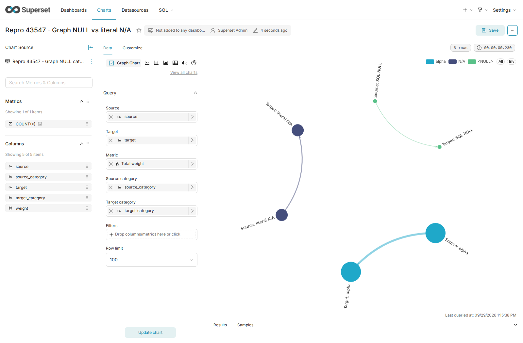Viewport: 523px width, 343px height.
Task: Click Update chart button
Action: pyautogui.click(x=150, y=333)
